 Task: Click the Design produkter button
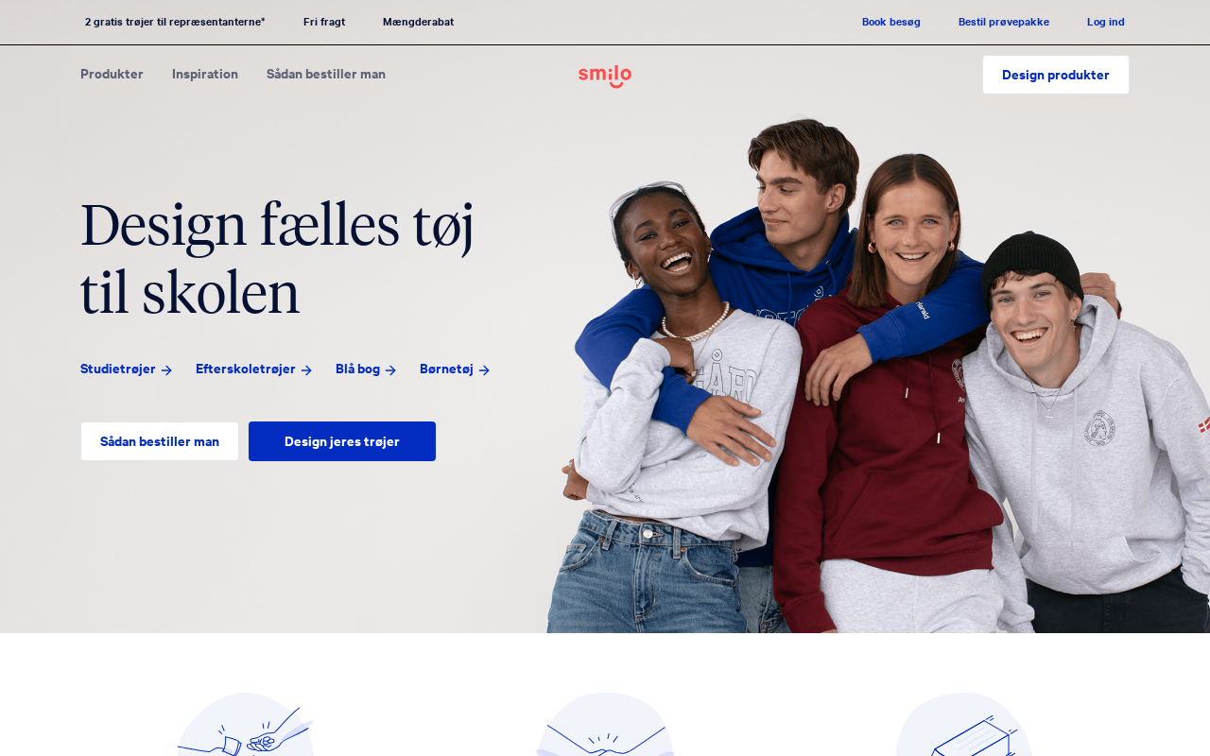point(1056,75)
